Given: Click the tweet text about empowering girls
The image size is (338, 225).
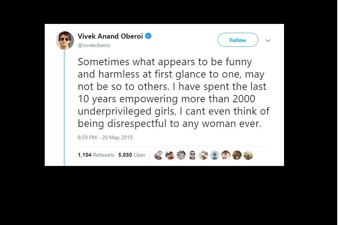Looking at the screenshot, I should pyautogui.click(x=173, y=93).
